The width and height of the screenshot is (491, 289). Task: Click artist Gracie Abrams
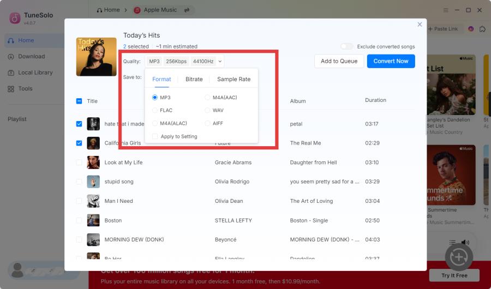click(233, 162)
